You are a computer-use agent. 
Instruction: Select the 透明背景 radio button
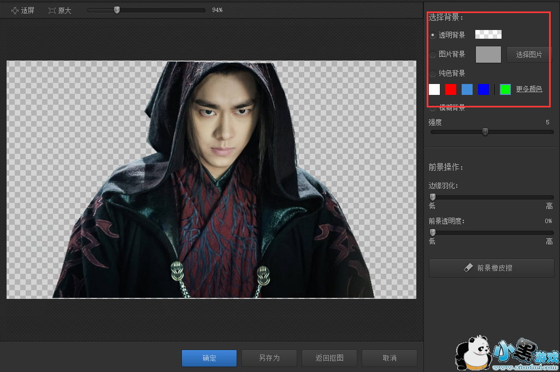click(433, 35)
